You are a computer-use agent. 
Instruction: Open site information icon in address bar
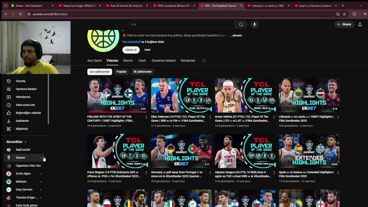point(28,14)
